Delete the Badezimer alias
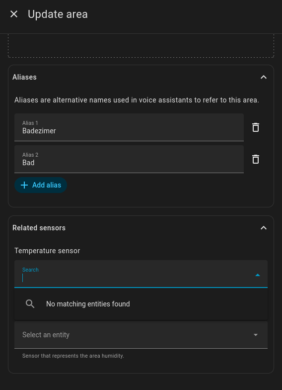This screenshot has height=390, width=282. click(x=256, y=127)
